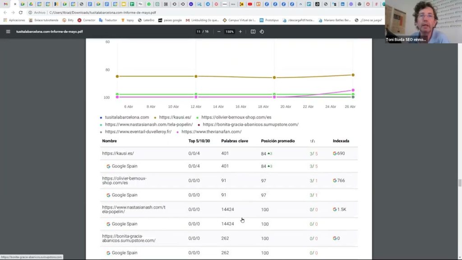Focus the address bar with the PDF file path
This screenshot has width=462, height=260.
[102, 13]
